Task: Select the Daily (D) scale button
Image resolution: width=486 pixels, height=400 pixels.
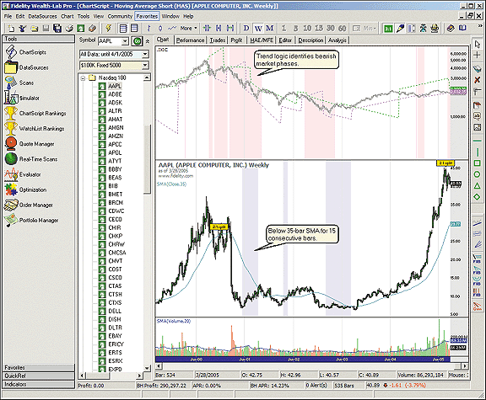Action: point(246,29)
